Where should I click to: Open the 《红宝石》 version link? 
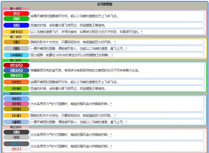[x=16, y=65]
